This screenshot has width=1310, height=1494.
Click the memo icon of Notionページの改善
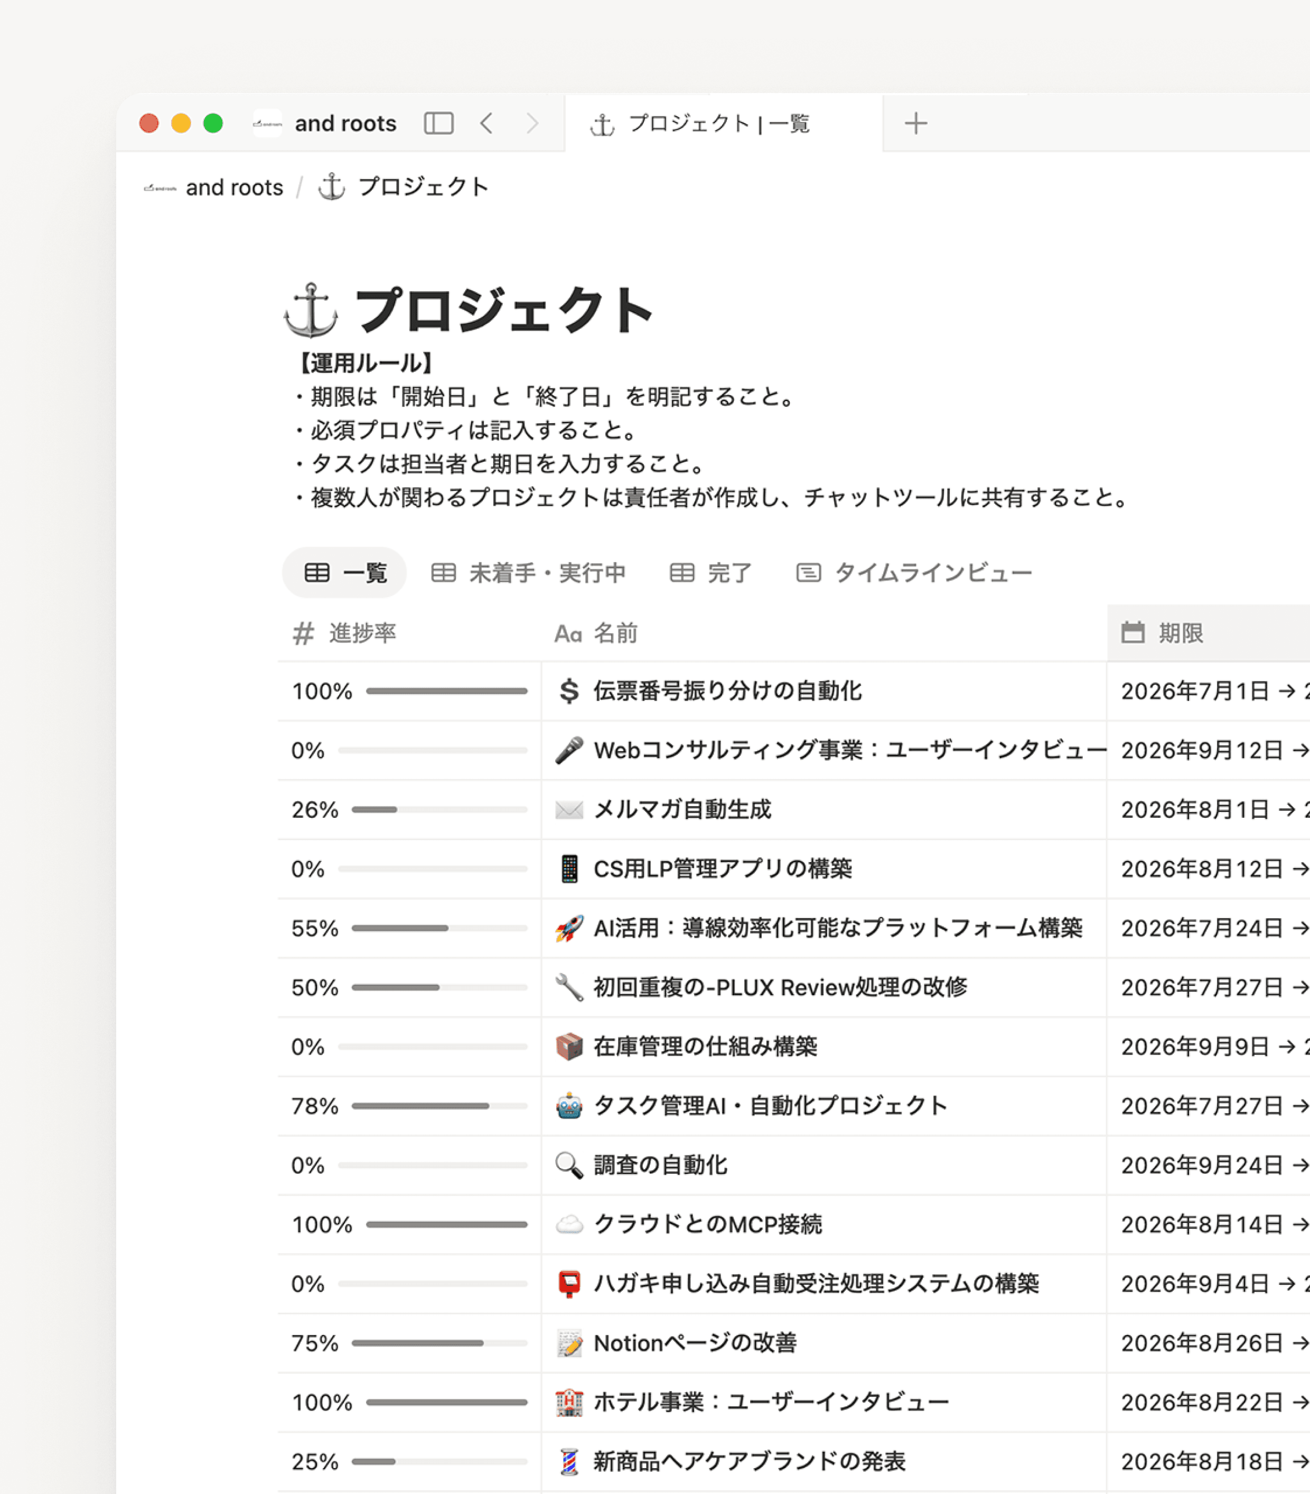[x=569, y=1343]
